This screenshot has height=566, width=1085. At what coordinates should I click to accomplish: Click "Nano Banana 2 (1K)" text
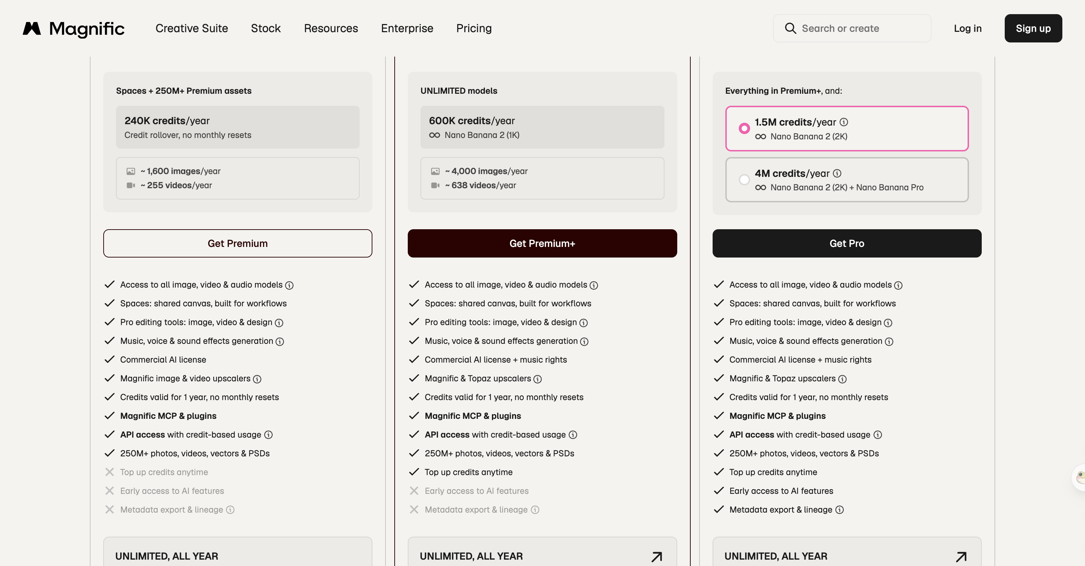click(x=482, y=135)
